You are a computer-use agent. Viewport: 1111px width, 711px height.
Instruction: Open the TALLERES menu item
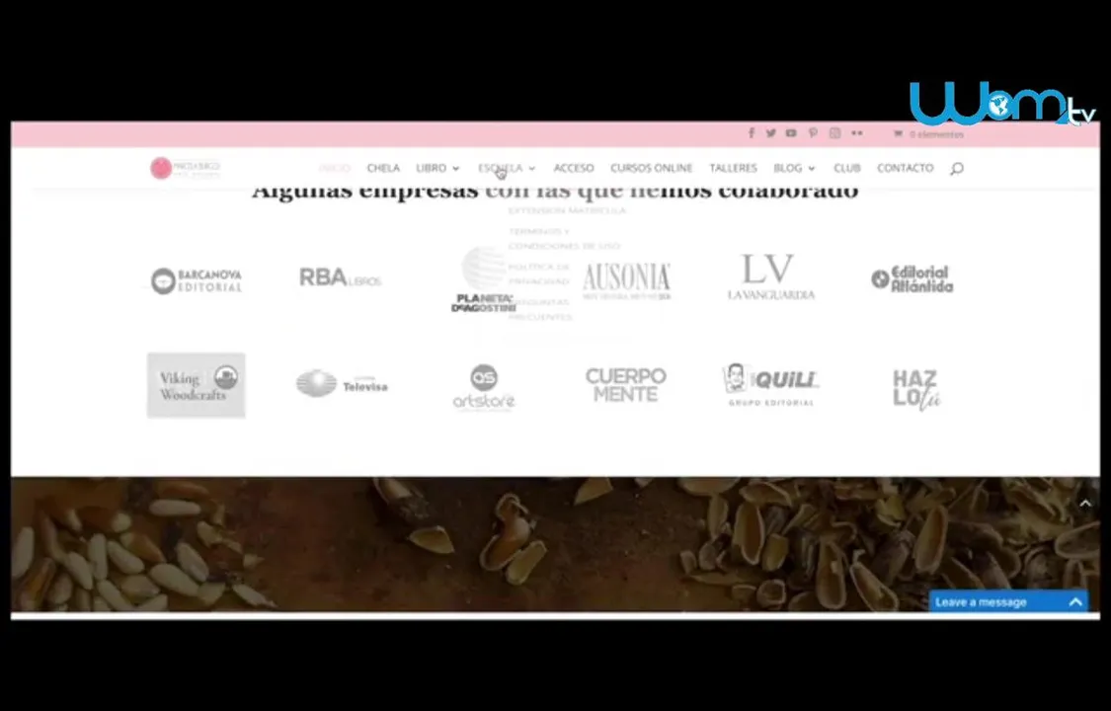pos(734,168)
